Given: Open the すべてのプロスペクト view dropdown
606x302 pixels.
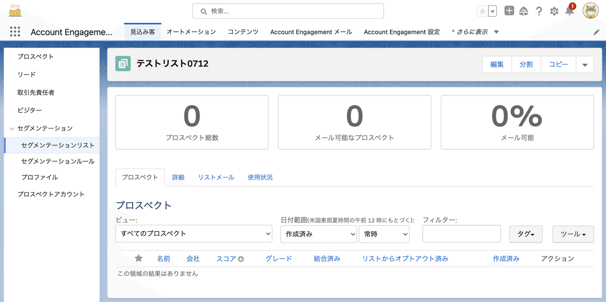Looking at the screenshot, I should [194, 234].
